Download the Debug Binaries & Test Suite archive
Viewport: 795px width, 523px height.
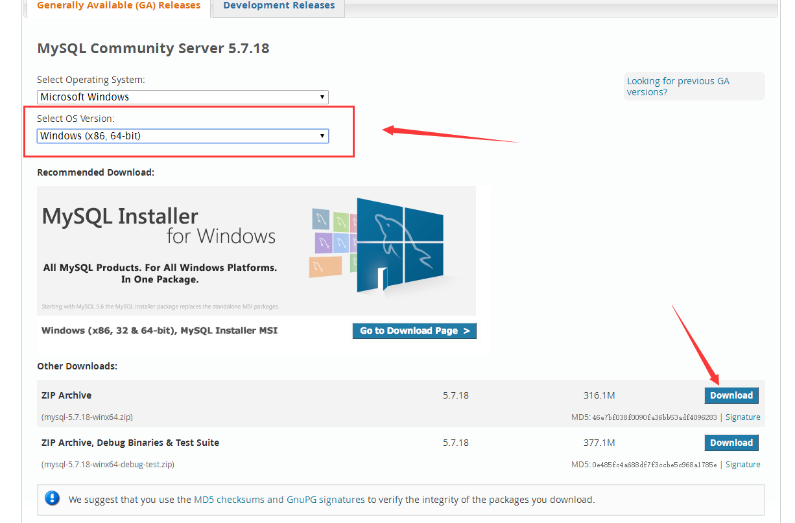click(731, 443)
